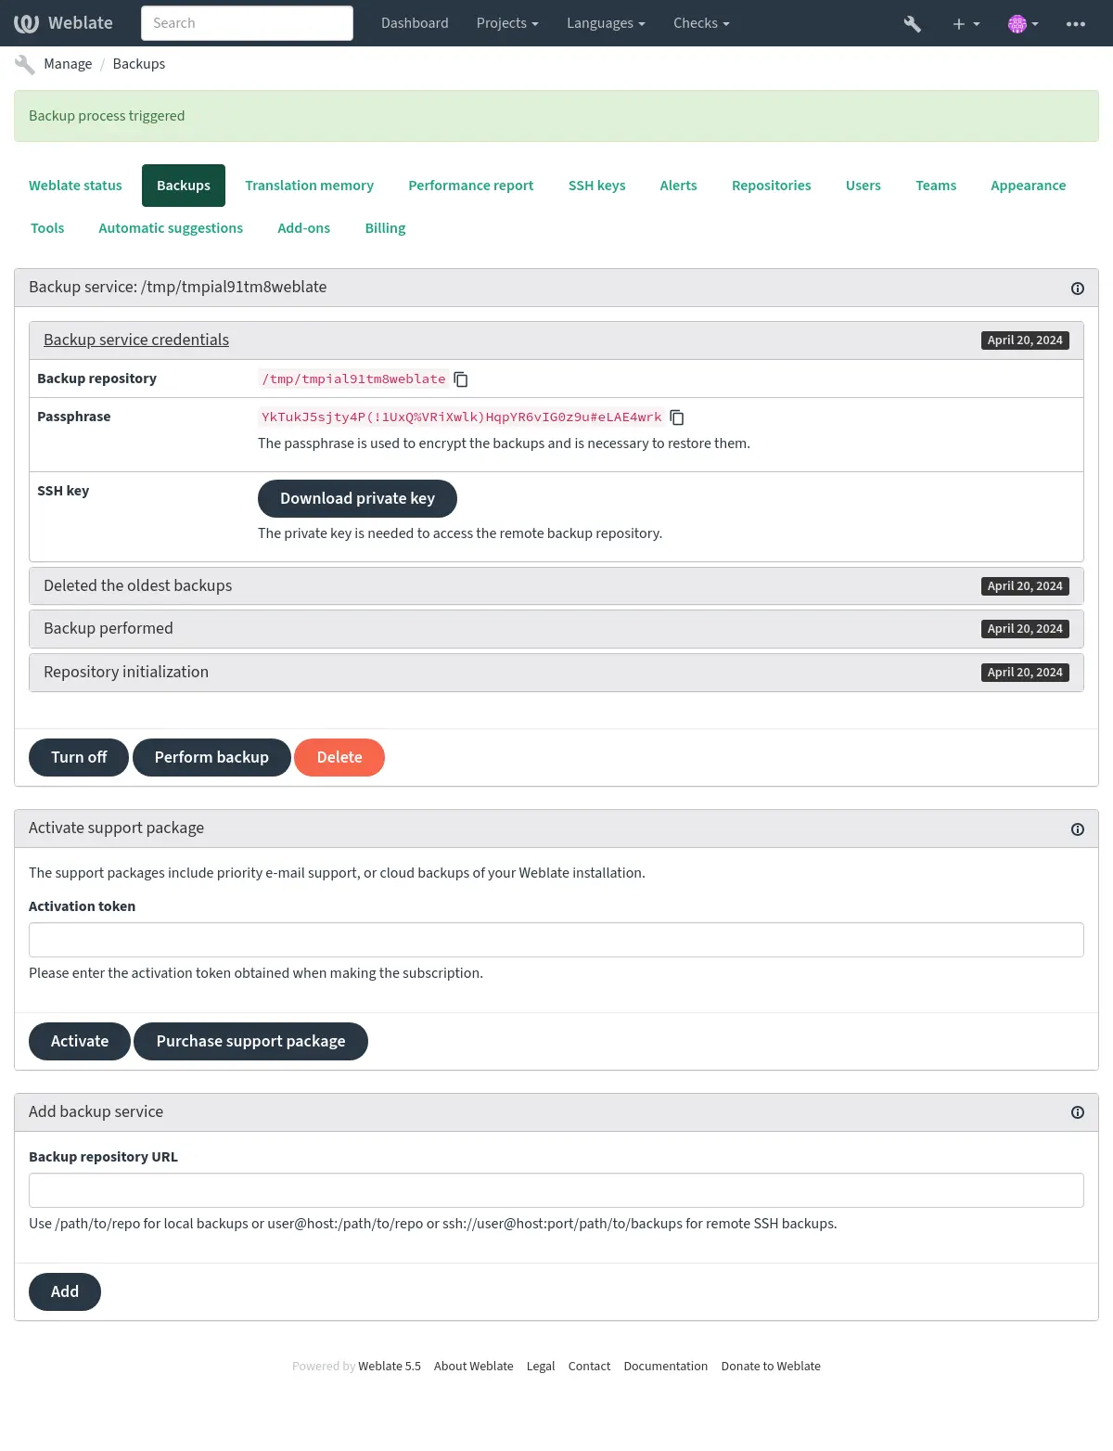Open info icon for Activate support package

click(x=1078, y=829)
